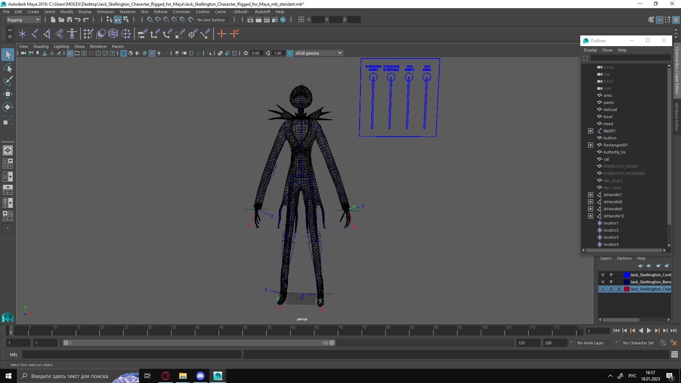Click the No Live Surface field
681x383 pixels.
pyautogui.click(x=213, y=20)
